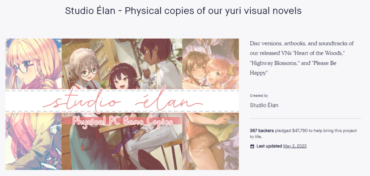Click the project title heading at top
Screen dimensions: 370x176
tap(183, 10)
